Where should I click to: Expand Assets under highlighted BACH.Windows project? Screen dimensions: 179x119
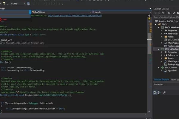pos(161,58)
